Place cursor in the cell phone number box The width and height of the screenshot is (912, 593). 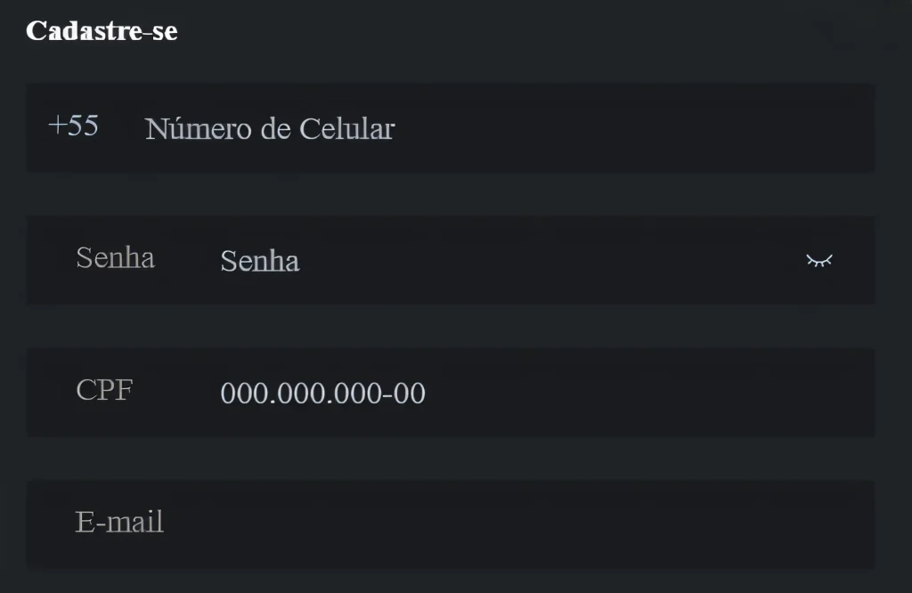(451, 128)
